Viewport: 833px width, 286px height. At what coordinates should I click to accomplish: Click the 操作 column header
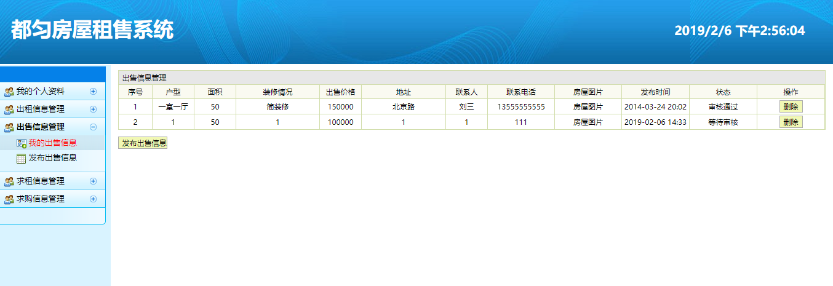point(791,92)
